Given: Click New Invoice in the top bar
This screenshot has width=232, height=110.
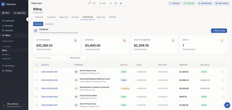Looking at the screenshot, I should click(222, 3).
